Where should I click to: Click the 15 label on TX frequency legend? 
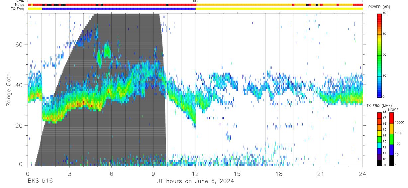point(384,130)
